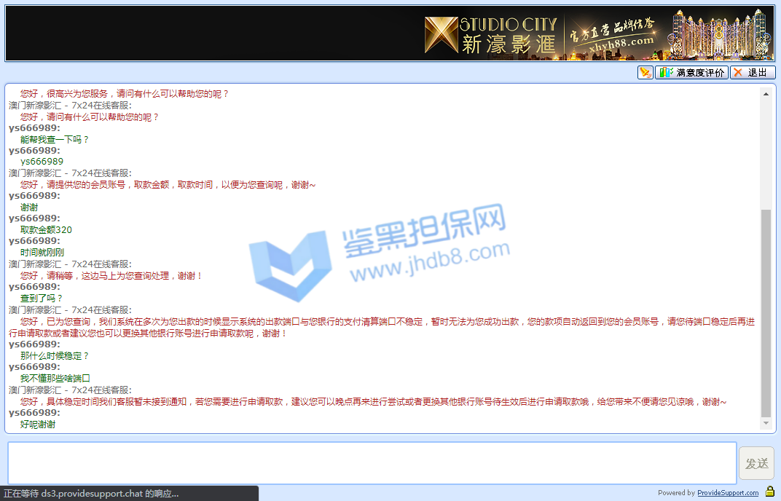Click the empty scrollbar track above thumb
This screenshot has height=501, width=781.
[766, 153]
